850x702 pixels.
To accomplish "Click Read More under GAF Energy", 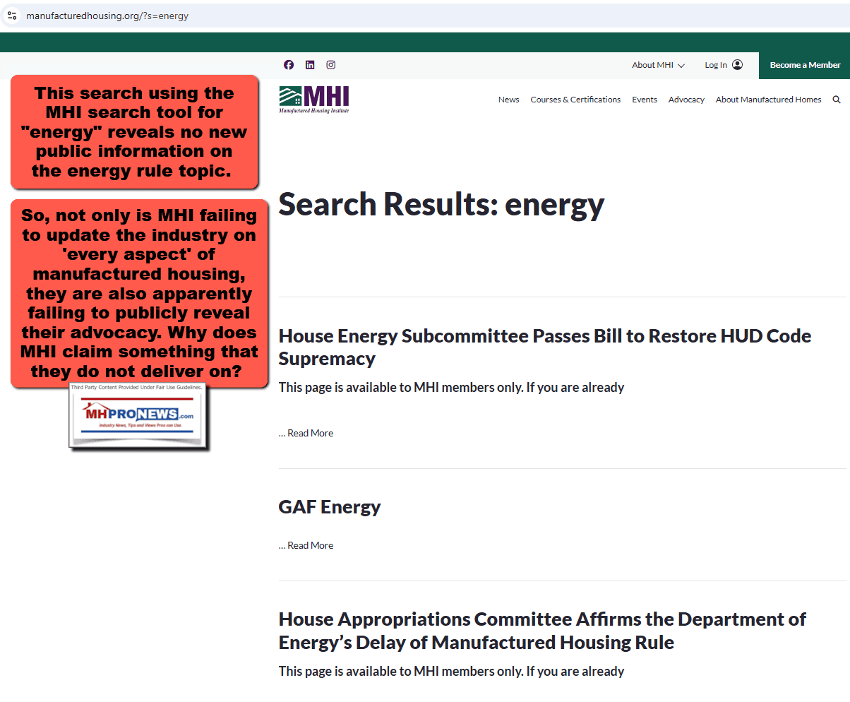I will click(x=306, y=545).
